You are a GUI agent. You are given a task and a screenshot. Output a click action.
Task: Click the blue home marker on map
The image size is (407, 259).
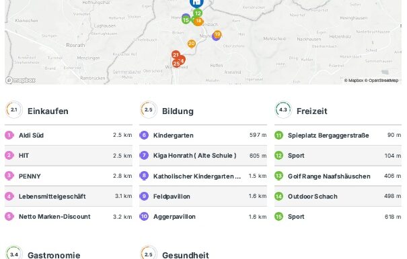196,3
